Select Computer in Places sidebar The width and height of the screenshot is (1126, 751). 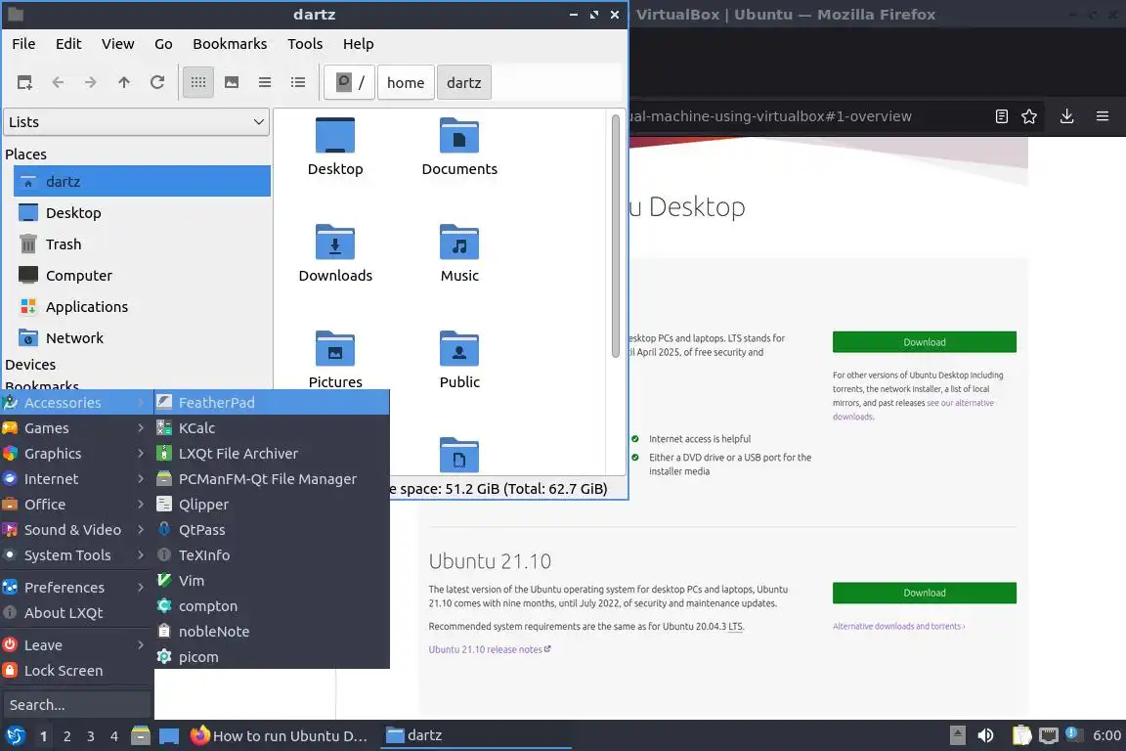(x=142, y=275)
